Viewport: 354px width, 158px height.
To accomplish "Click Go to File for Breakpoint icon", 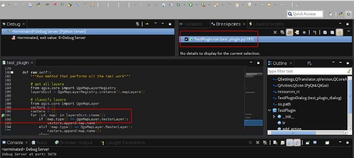I will pyautogui.click(x=297, y=32).
